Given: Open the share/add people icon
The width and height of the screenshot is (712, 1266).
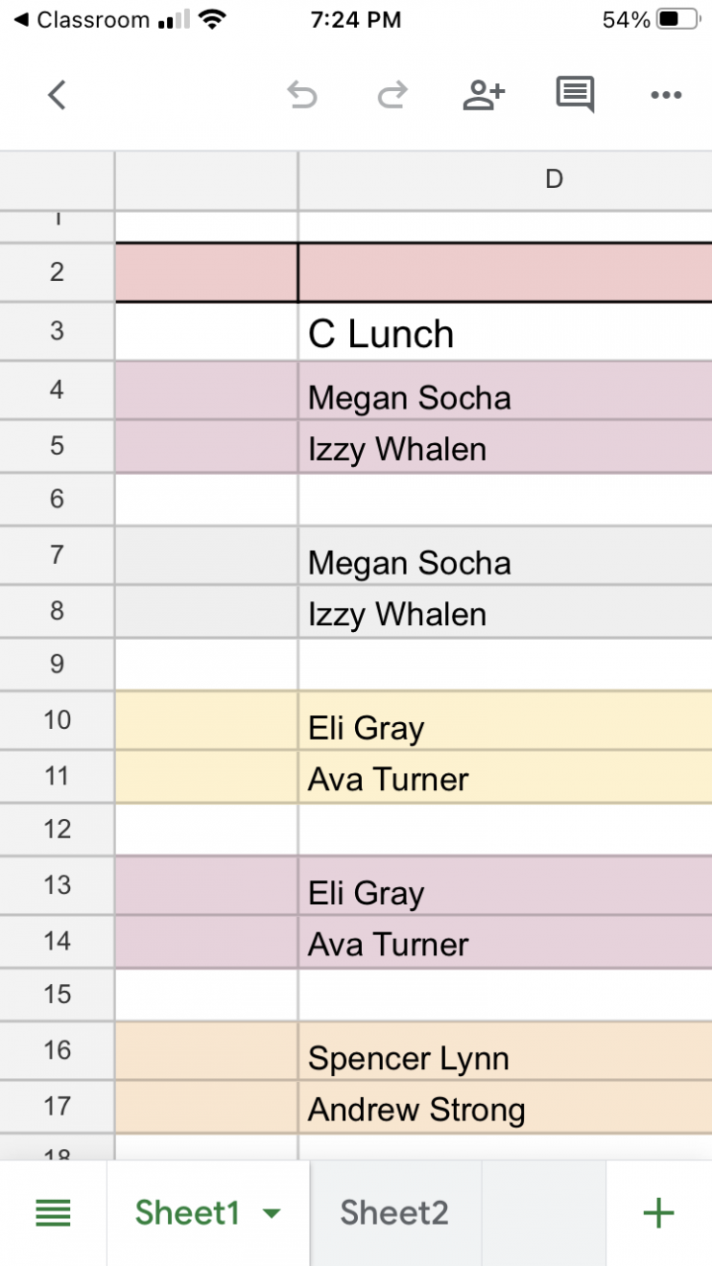Looking at the screenshot, I should pyautogui.click(x=484, y=95).
